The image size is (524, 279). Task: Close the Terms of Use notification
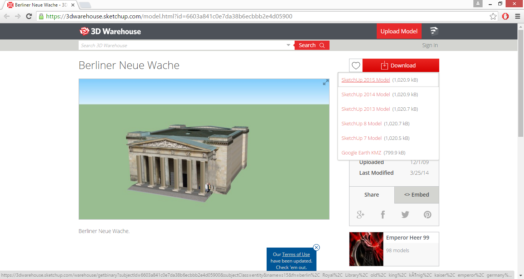[x=316, y=247]
